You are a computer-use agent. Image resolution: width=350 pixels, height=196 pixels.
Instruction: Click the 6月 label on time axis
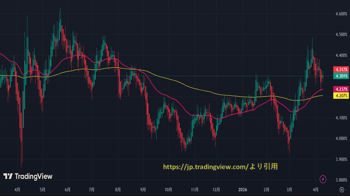pos(68,190)
